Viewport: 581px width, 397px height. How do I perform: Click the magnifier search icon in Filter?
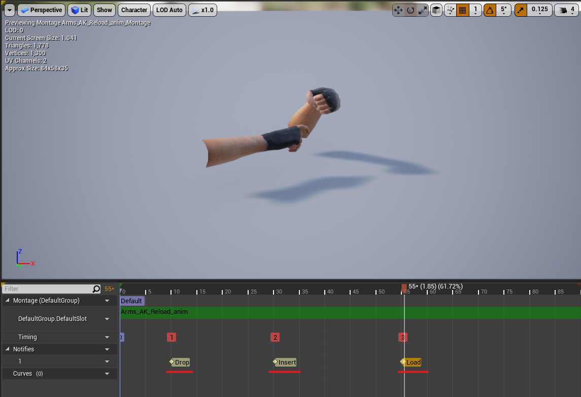click(x=96, y=289)
